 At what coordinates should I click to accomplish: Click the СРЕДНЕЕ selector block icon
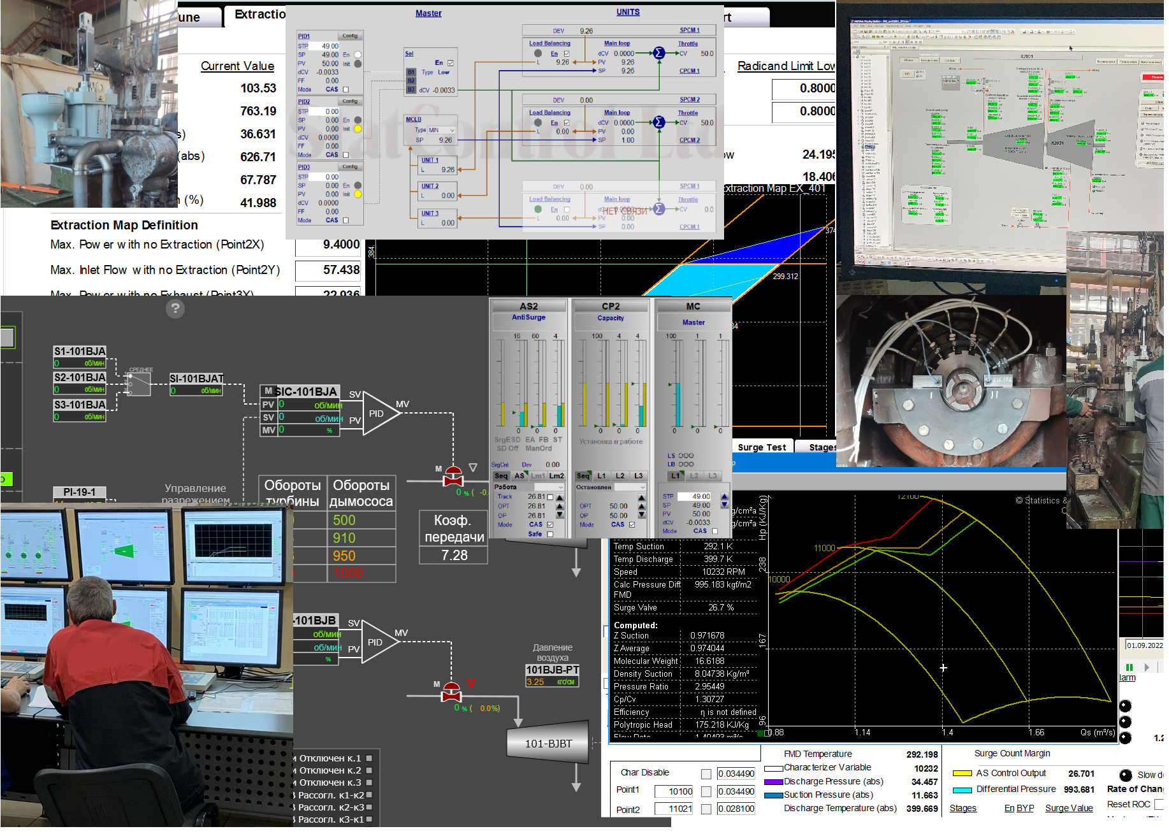pos(139,384)
